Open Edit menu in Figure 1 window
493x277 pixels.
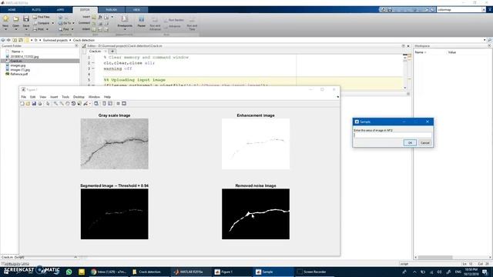click(x=32, y=97)
